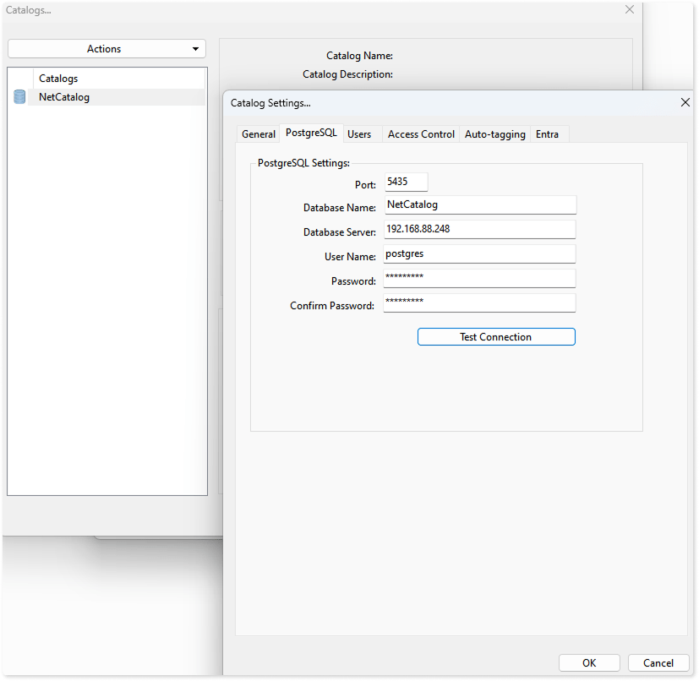Switch to the Access Control tab

[x=421, y=134]
